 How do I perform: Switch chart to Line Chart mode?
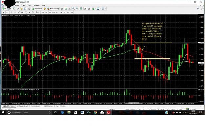pyautogui.click(x=70, y=9)
